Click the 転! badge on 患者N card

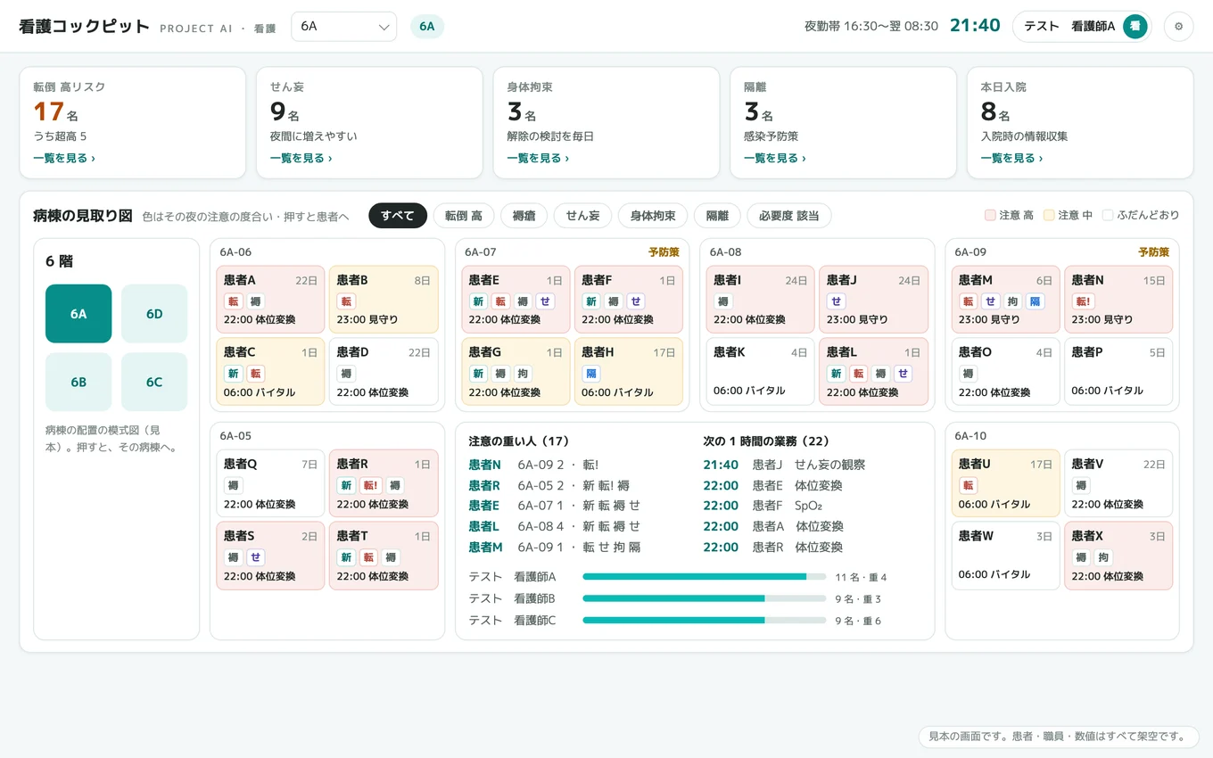coord(1084,301)
